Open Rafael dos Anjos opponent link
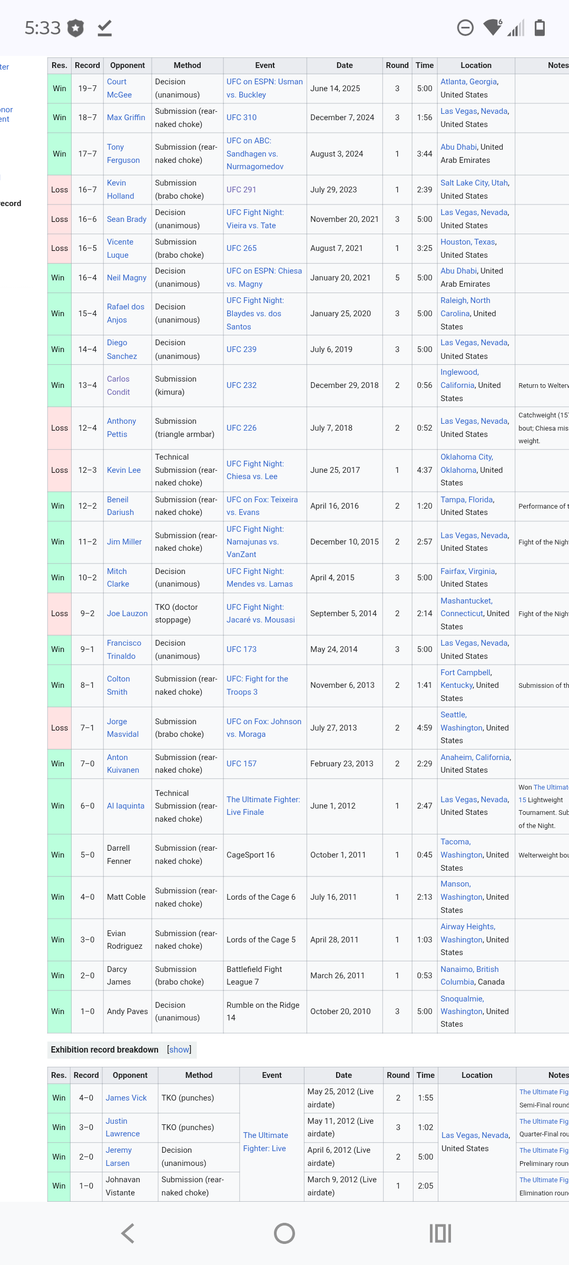 click(125, 313)
